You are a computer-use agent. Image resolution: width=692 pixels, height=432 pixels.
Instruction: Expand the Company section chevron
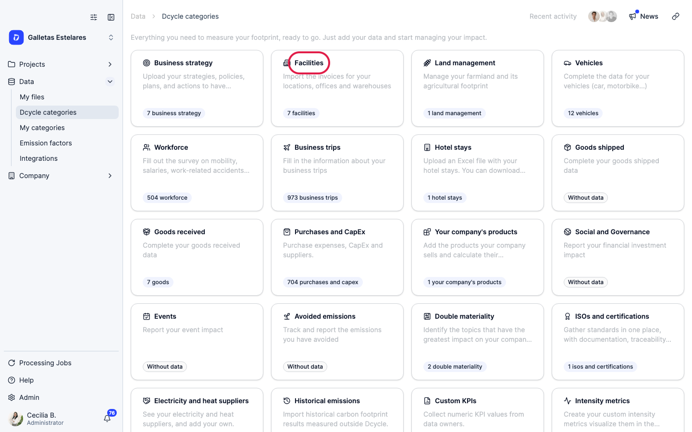click(110, 176)
